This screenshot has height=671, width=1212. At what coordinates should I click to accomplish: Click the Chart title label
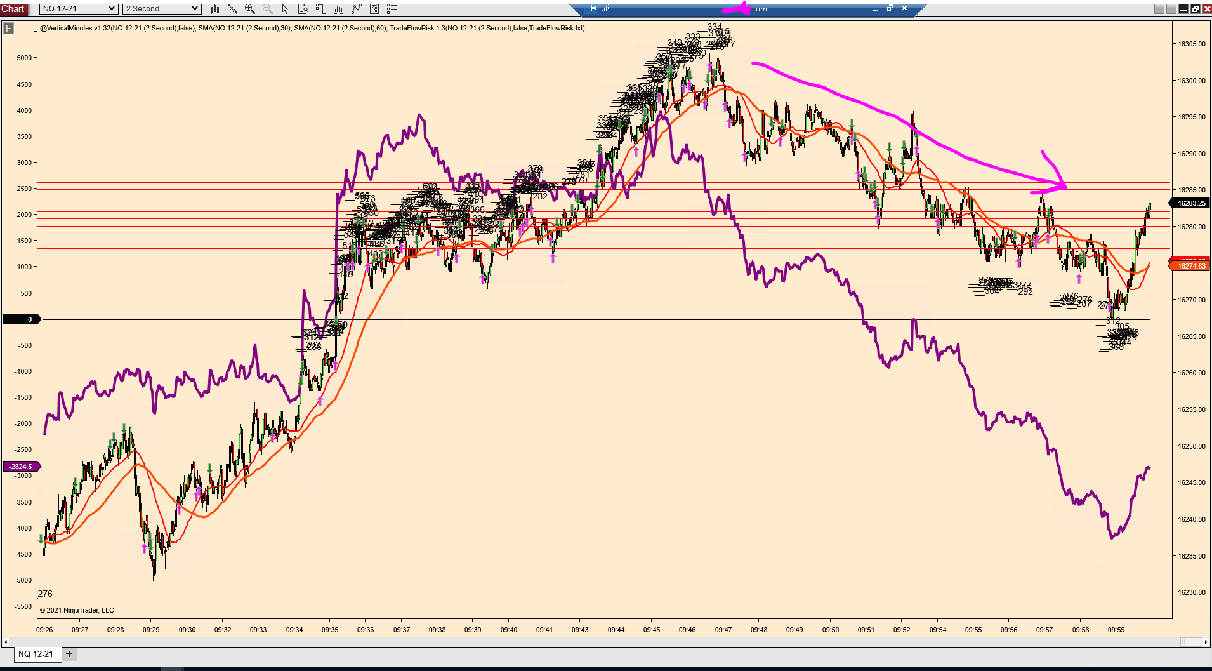pyautogui.click(x=13, y=9)
